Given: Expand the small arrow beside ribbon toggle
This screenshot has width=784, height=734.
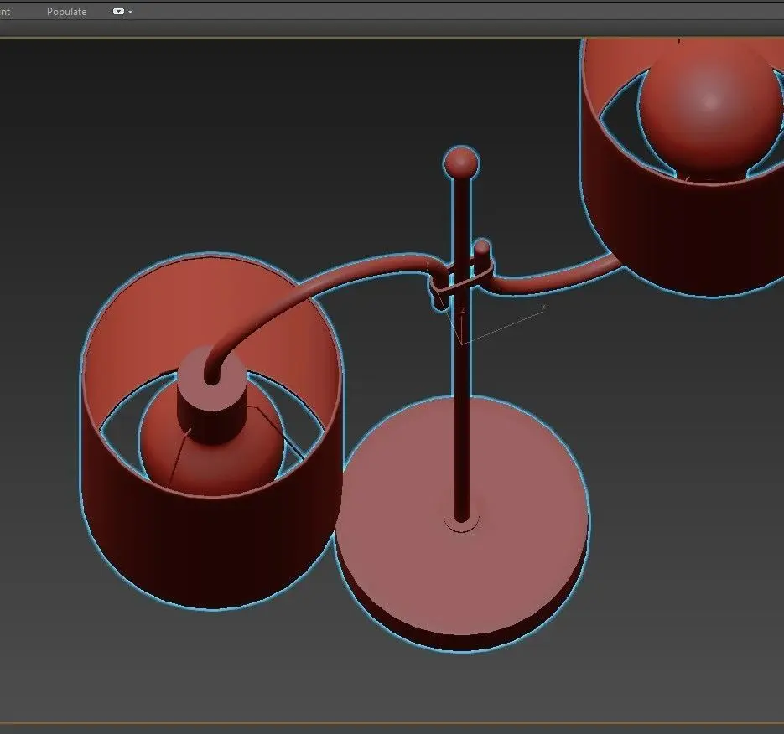Looking at the screenshot, I should [131, 12].
